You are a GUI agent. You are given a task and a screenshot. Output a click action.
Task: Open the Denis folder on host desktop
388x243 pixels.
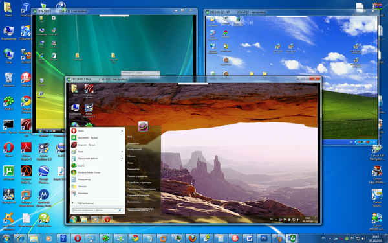click(8, 9)
